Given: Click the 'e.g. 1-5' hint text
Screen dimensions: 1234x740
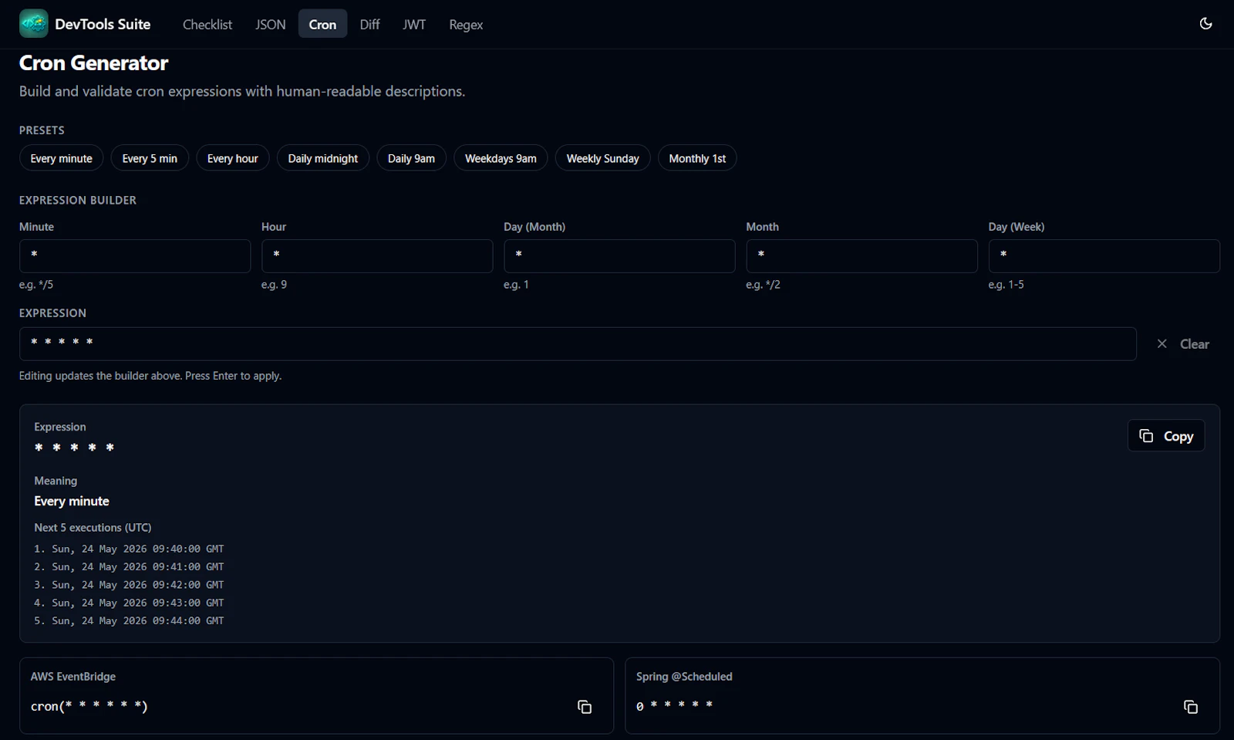Looking at the screenshot, I should [1006, 285].
